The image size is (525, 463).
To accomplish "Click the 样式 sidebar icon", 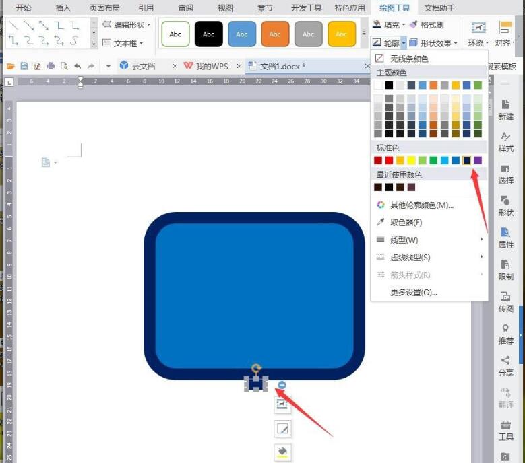I will point(505,142).
